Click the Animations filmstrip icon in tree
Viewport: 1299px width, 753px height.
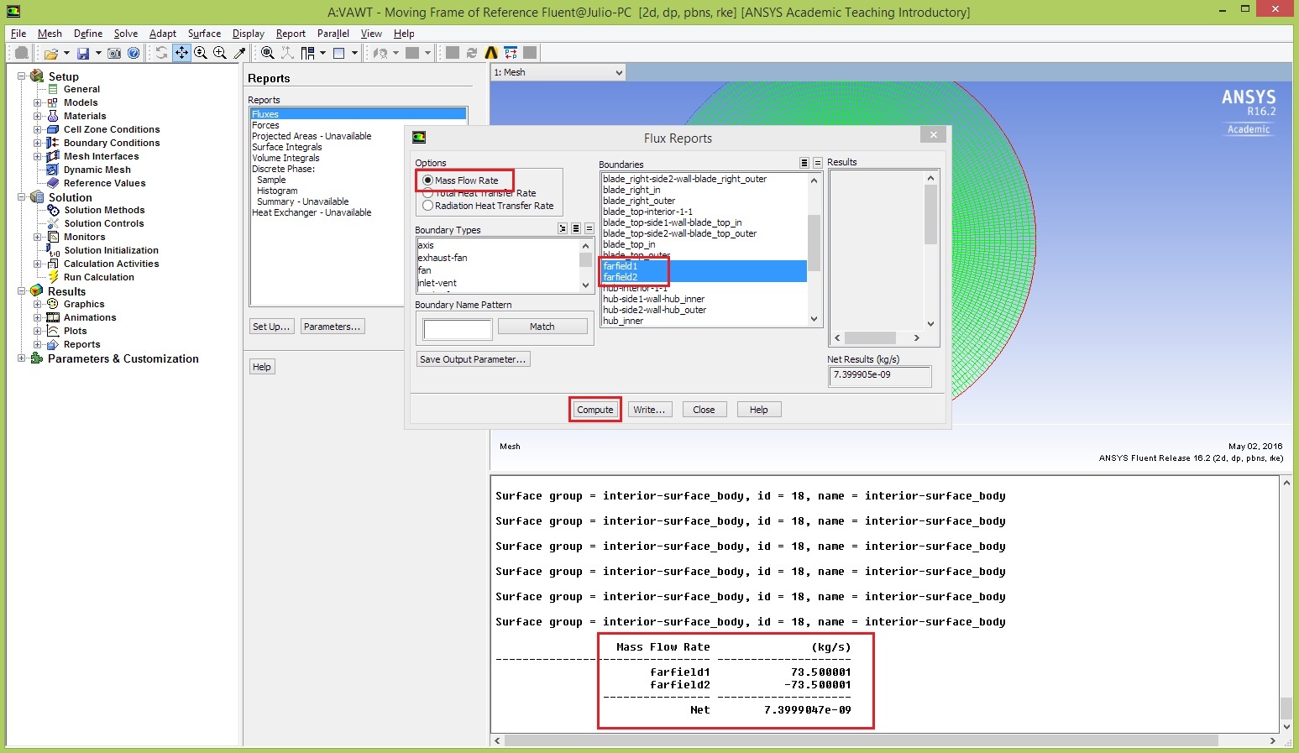pos(53,317)
